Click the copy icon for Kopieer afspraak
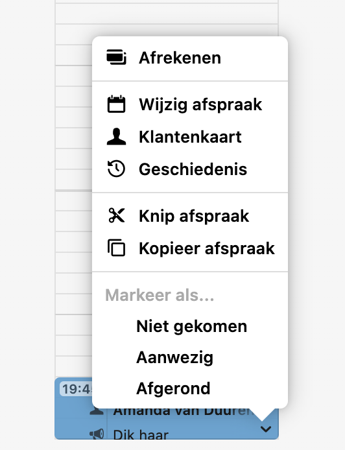 coord(116,248)
